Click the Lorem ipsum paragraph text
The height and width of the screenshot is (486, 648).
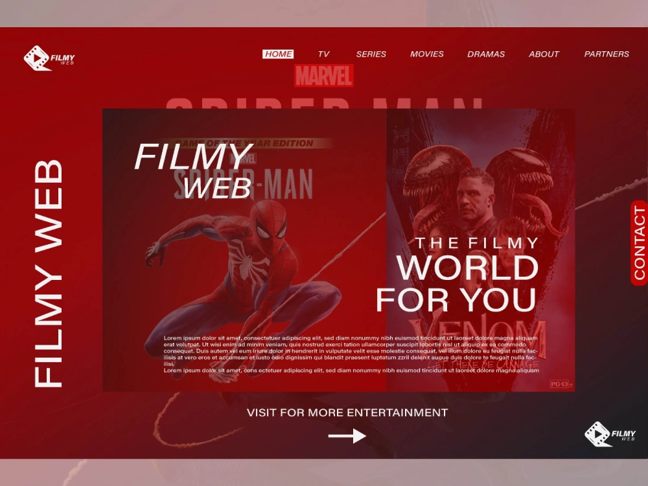pyautogui.click(x=351, y=354)
